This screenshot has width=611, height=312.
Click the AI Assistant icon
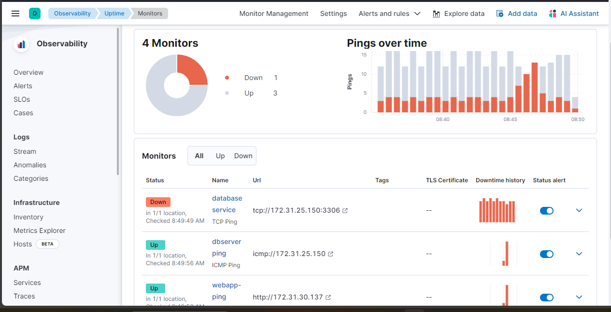point(553,14)
